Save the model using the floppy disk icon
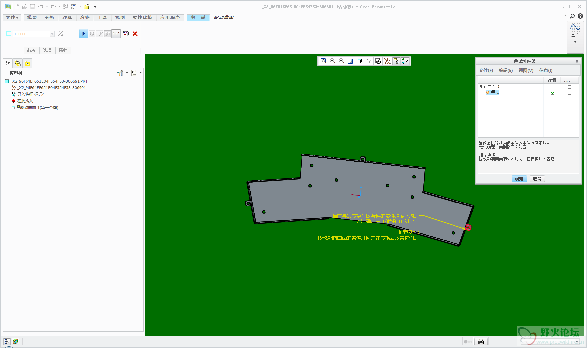587x348 pixels. (32, 7)
